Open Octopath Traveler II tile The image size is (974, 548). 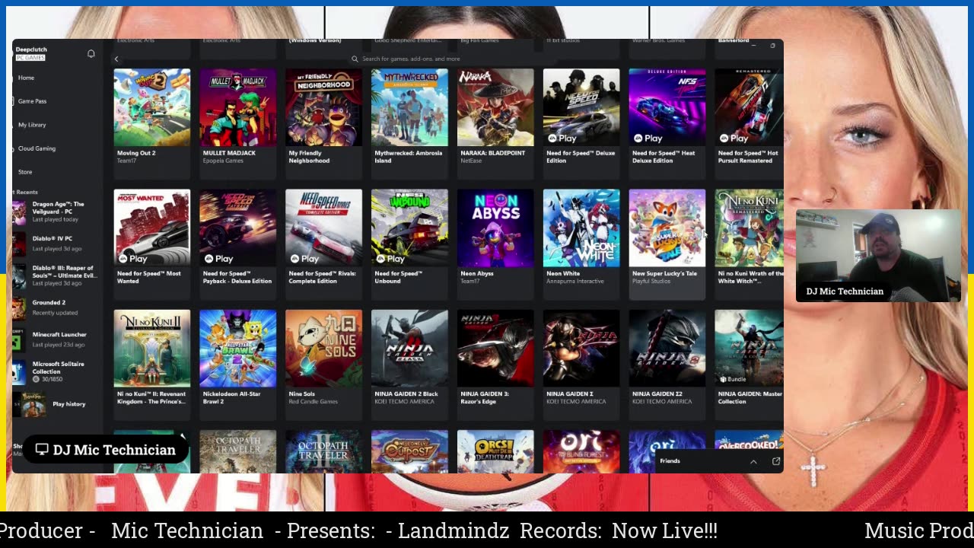[324, 451]
